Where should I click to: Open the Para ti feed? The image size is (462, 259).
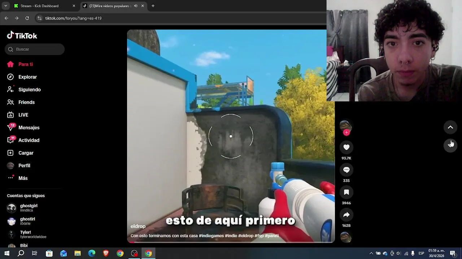(x=20, y=64)
